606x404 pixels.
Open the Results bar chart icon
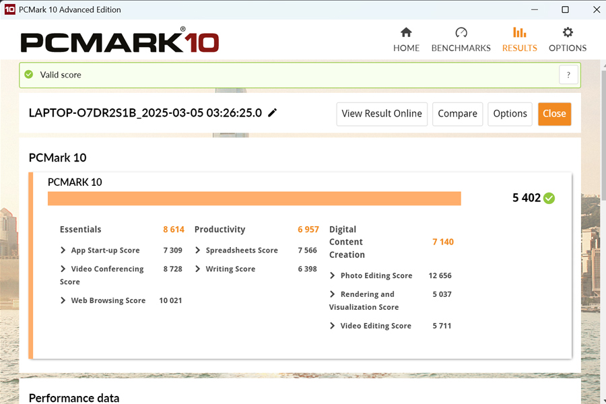tap(519, 32)
